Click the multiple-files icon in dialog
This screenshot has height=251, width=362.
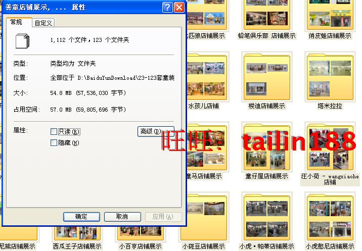[22, 41]
